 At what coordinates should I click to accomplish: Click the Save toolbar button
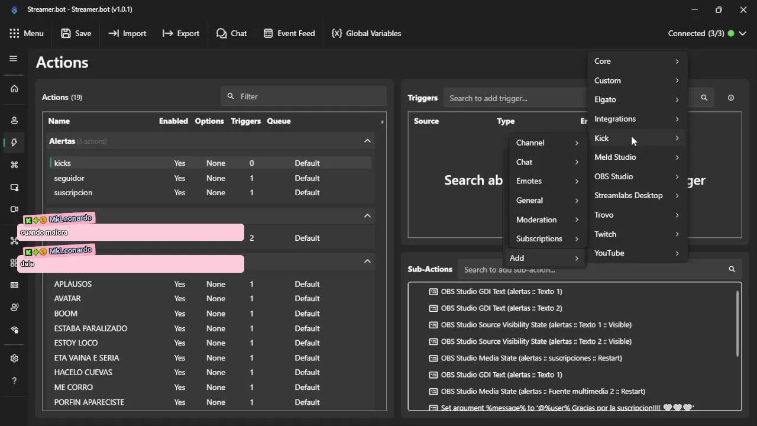tap(76, 34)
